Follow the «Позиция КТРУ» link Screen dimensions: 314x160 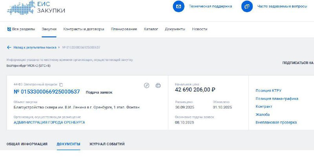pyautogui.click(x=268, y=91)
